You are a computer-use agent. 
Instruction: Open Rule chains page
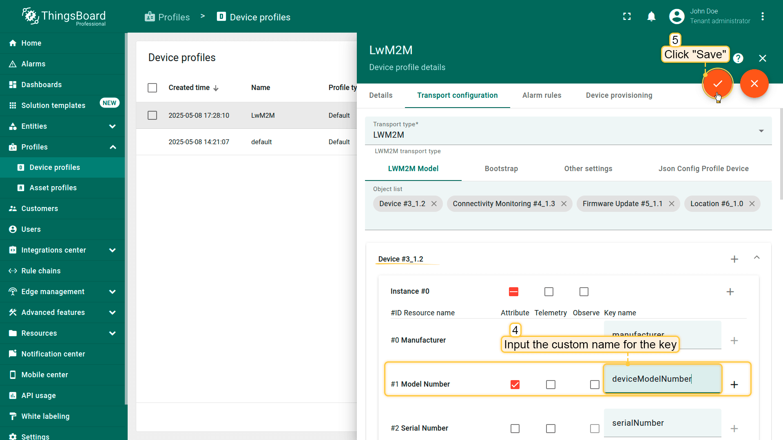point(41,271)
